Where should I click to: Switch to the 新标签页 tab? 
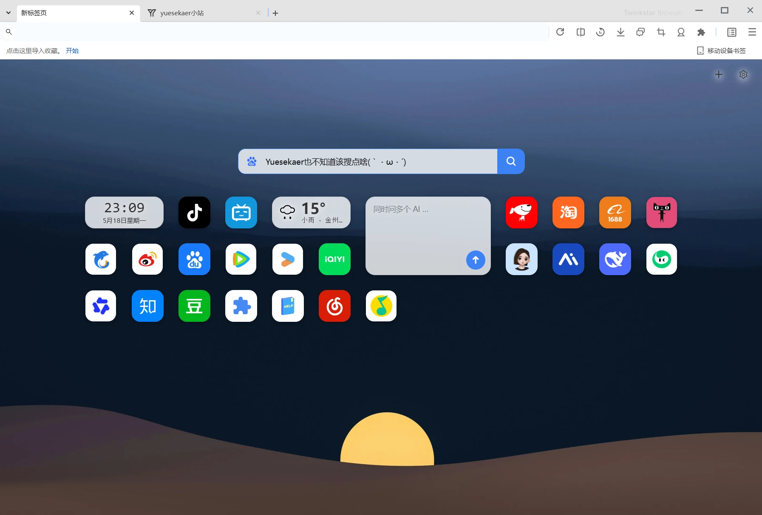pyautogui.click(x=79, y=13)
